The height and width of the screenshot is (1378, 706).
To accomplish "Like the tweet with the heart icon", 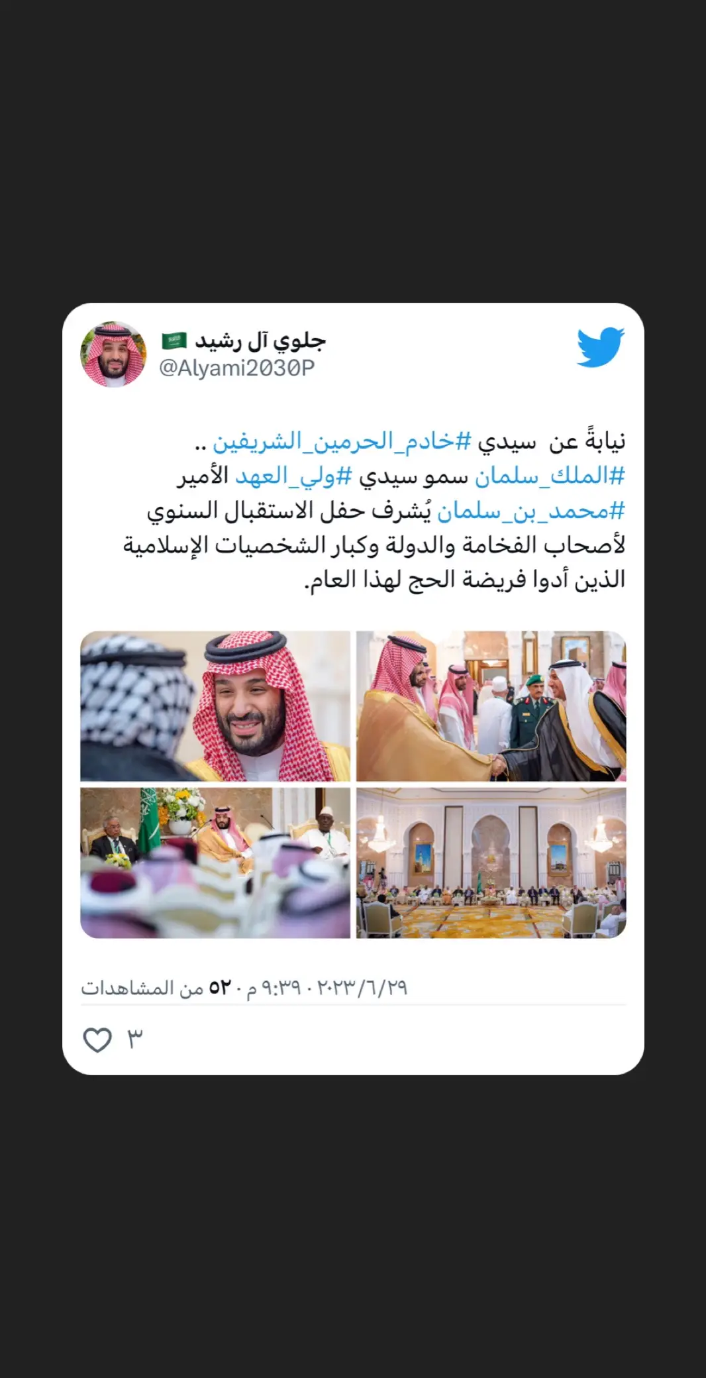I will 97,1039.
